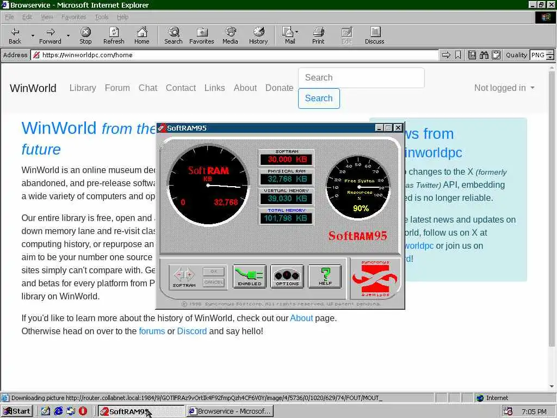Viewport: 557px width, 418px height.
Task: Click the SoftRAM KB gauge dial
Action: (208, 185)
